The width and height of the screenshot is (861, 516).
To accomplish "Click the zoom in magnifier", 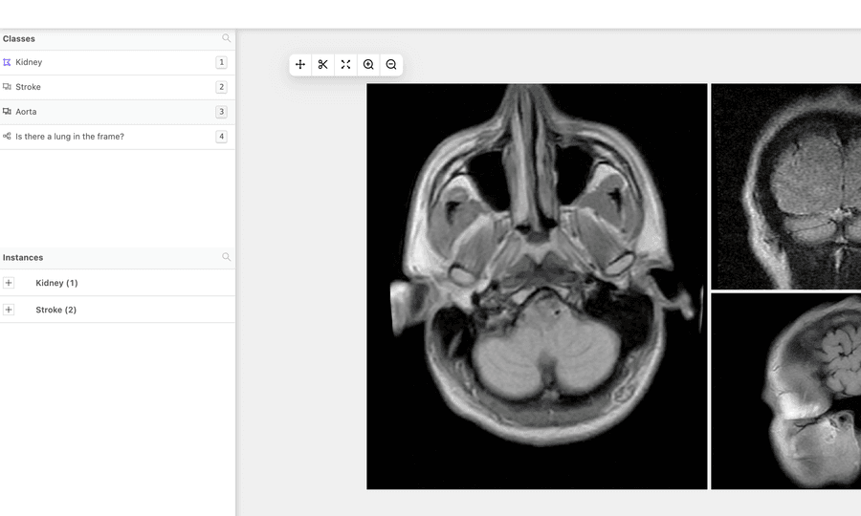I will click(x=368, y=65).
